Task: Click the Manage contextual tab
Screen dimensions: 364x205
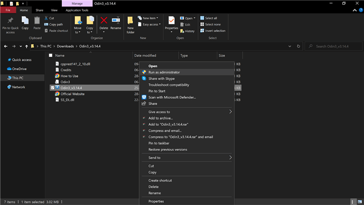Action: [x=77, y=4]
